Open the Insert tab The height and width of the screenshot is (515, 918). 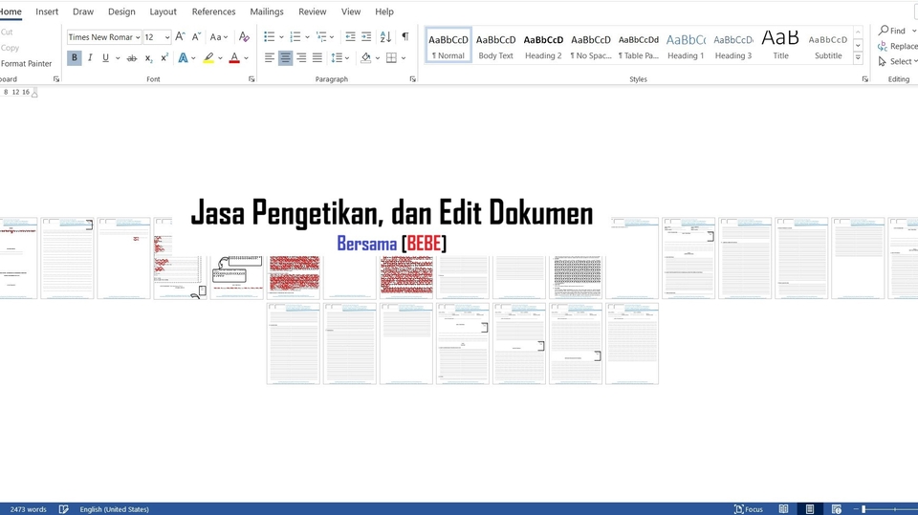[x=47, y=11]
